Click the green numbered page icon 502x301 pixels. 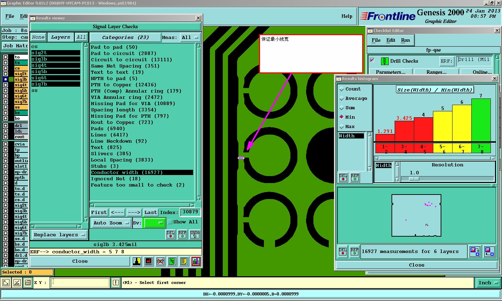[x=172, y=261]
